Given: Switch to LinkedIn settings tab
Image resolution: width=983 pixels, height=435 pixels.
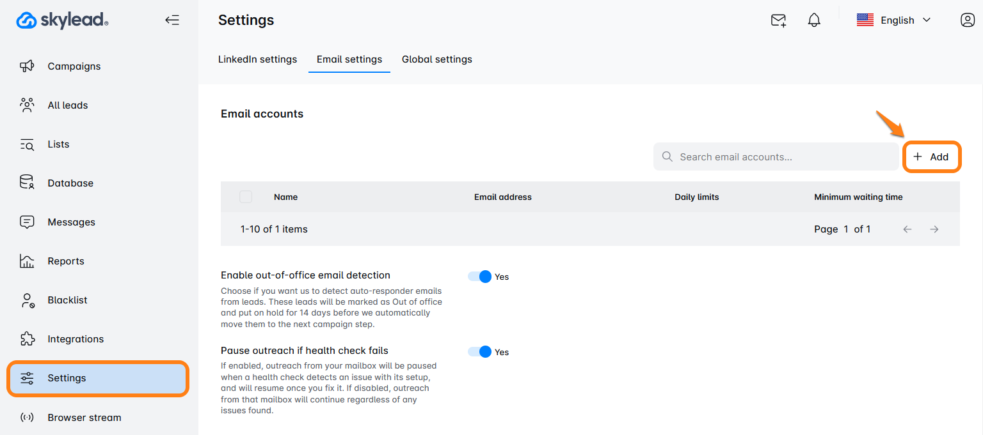Looking at the screenshot, I should tap(257, 59).
